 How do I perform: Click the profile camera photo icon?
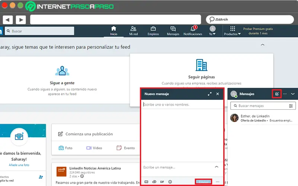pyautogui.click(x=19, y=137)
